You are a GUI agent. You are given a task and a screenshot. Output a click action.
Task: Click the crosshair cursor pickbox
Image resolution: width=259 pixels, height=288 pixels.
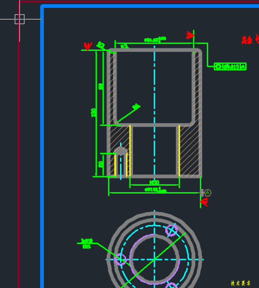pyautogui.click(x=19, y=19)
